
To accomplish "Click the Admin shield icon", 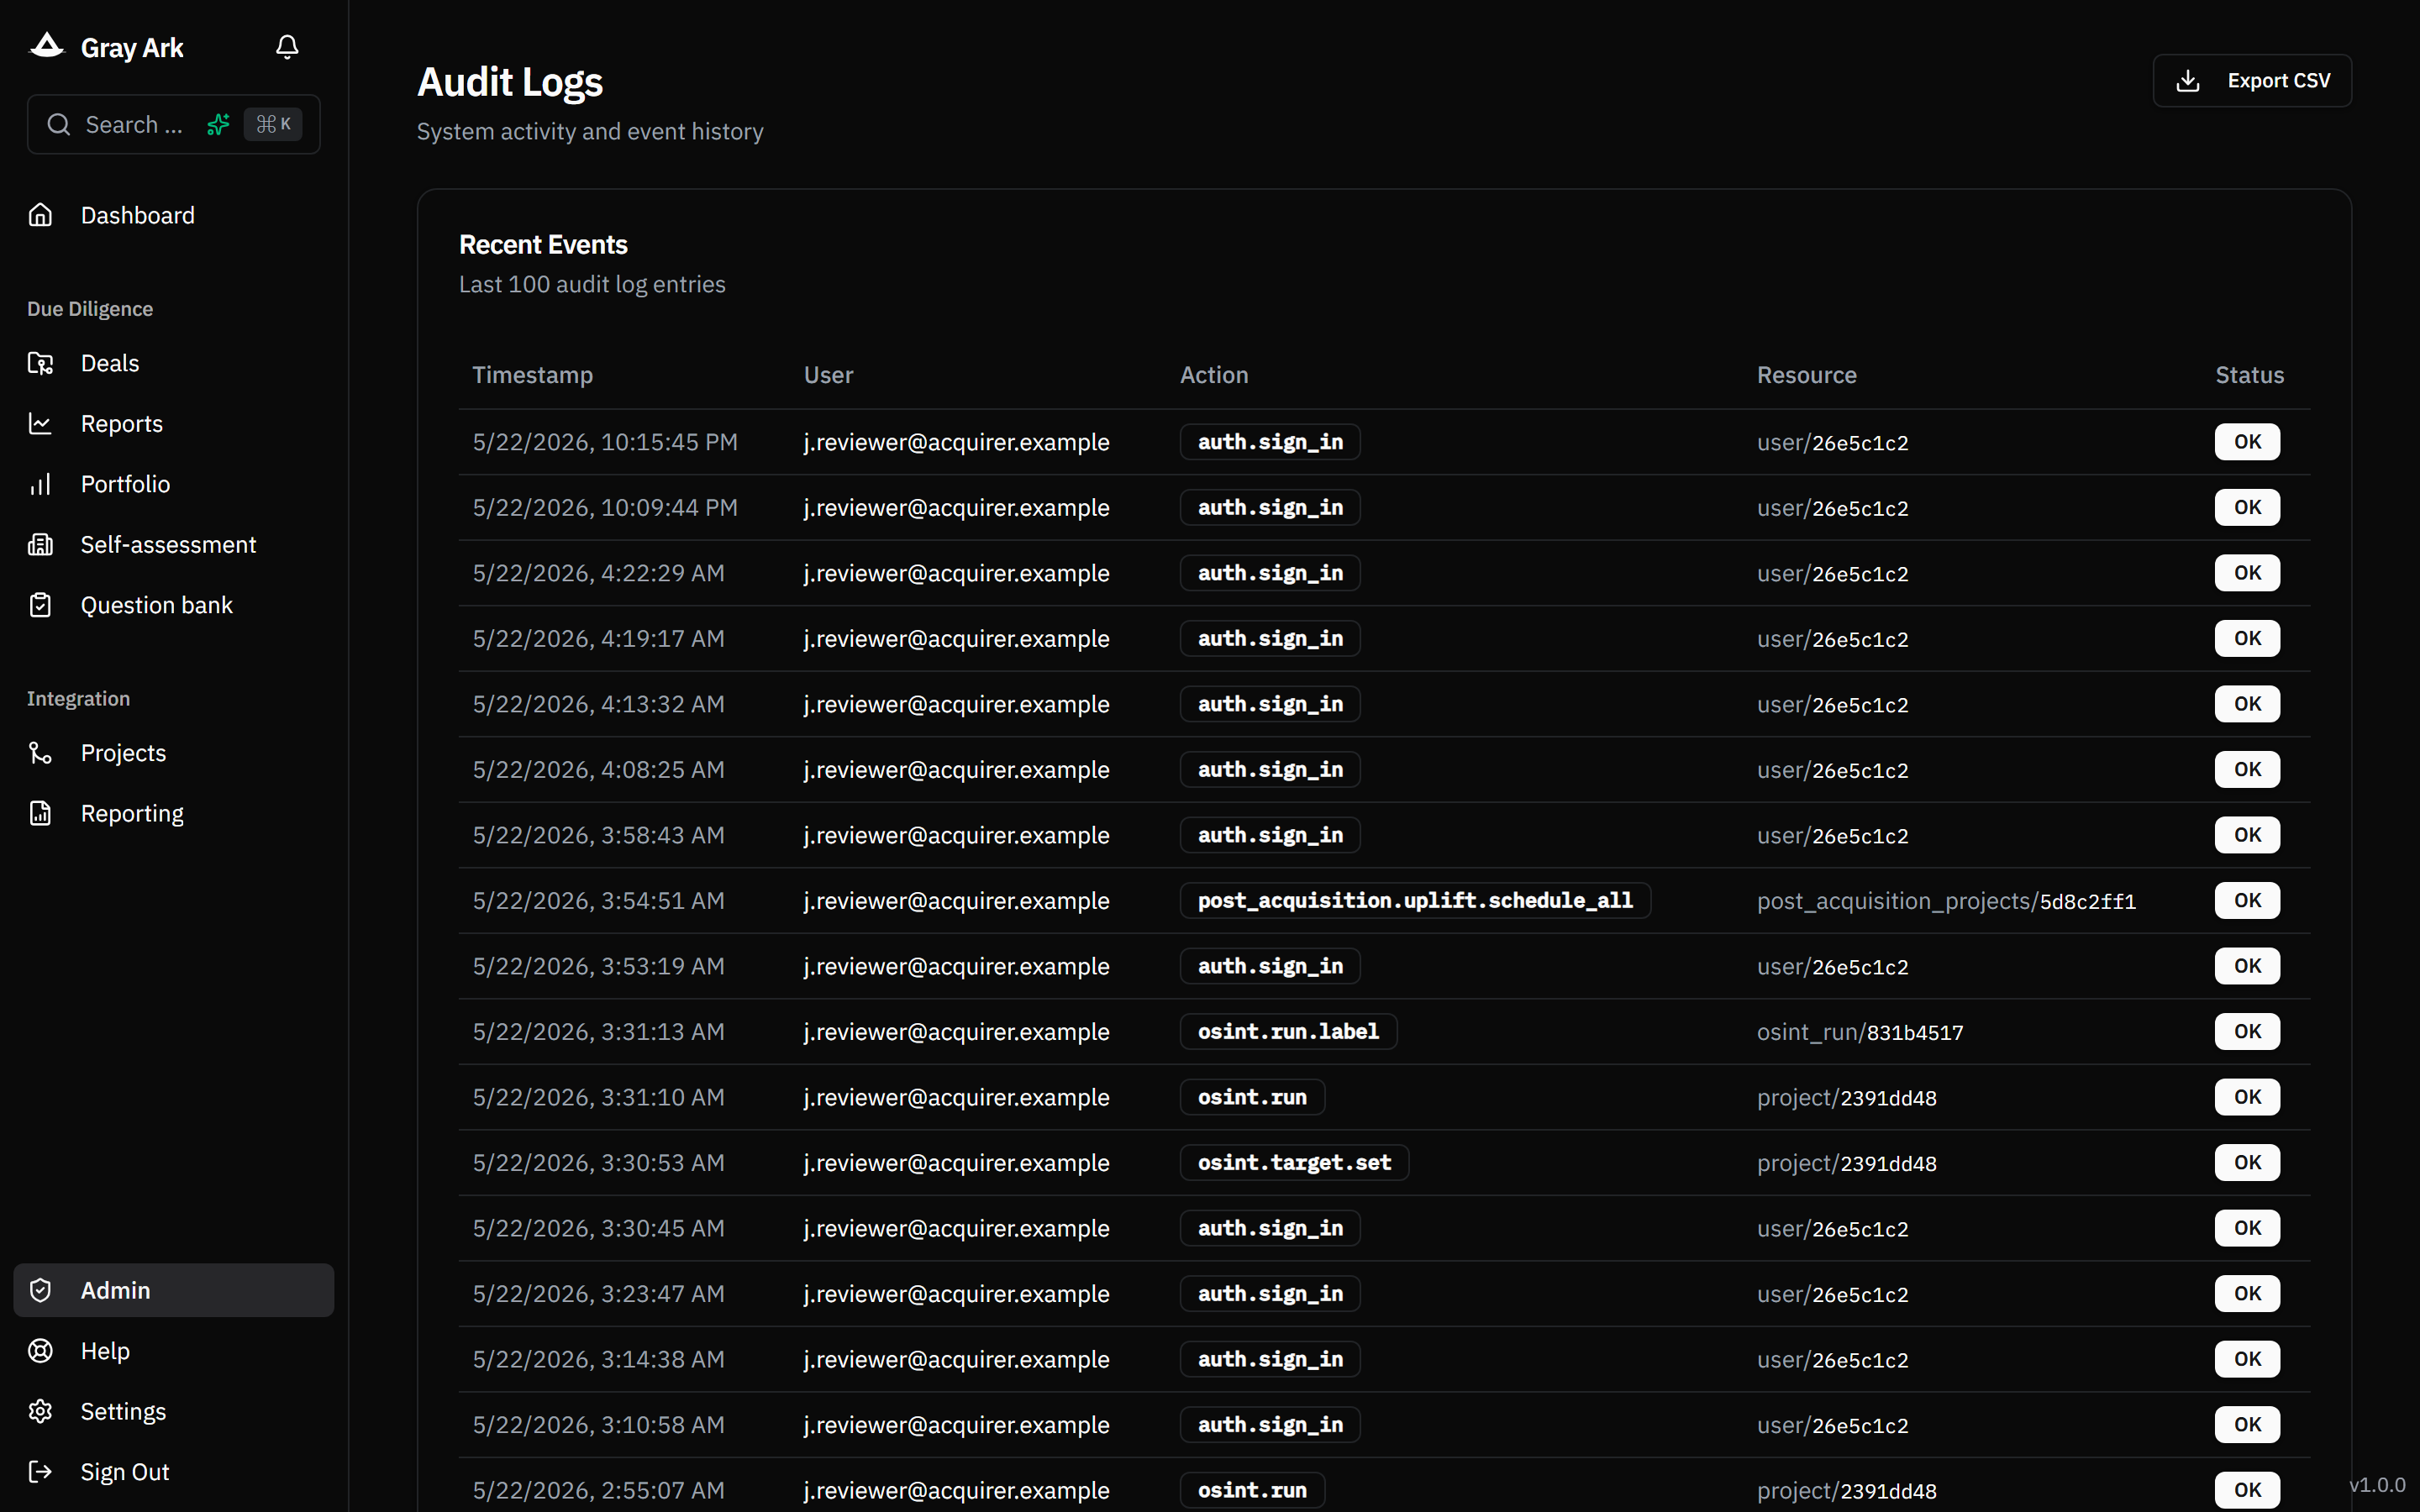I will pyautogui.click(x=40, y=1290).
